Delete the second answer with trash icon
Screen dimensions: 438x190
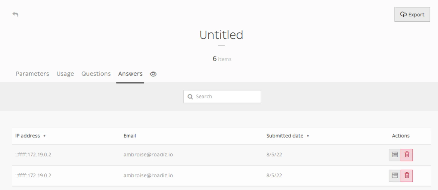[x=407, y=176]
